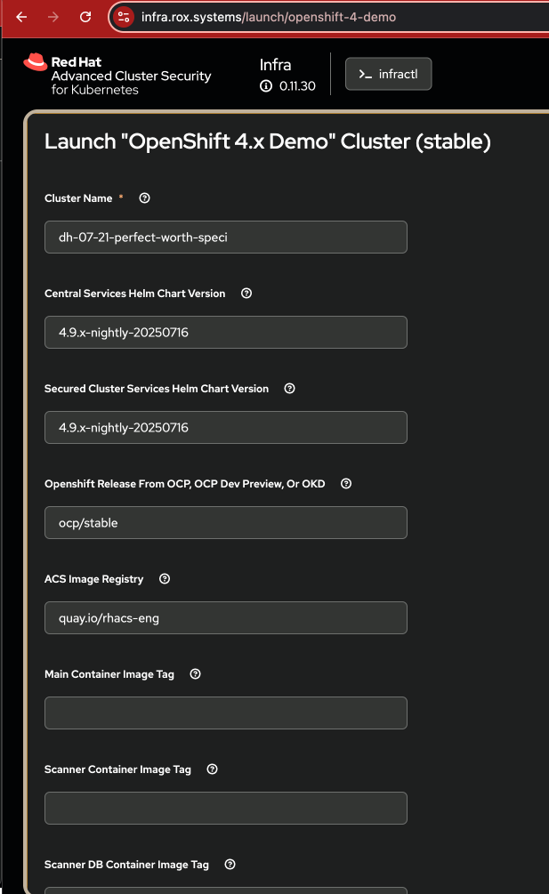Focus the Central Services Helm Chart Version field
Image resolution: width=549 pixels, height=894 pixels.
pyautogui.click(x=226, y=333)
